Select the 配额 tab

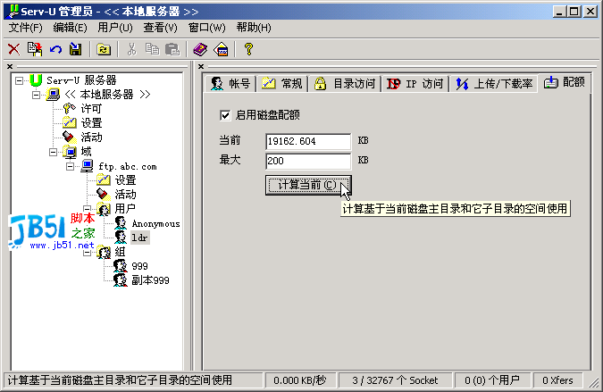565,82
